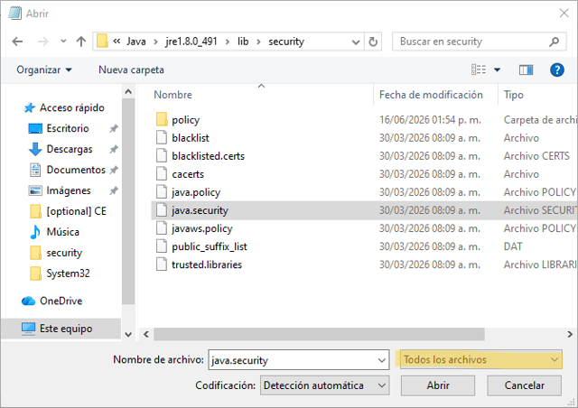Viewport: 578px width, 408px height.
Task: Change the view layout icon
Action: coord(479,70)
